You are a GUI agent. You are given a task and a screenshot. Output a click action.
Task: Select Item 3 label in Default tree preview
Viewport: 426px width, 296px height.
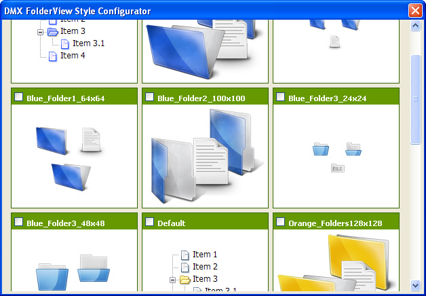205,279
